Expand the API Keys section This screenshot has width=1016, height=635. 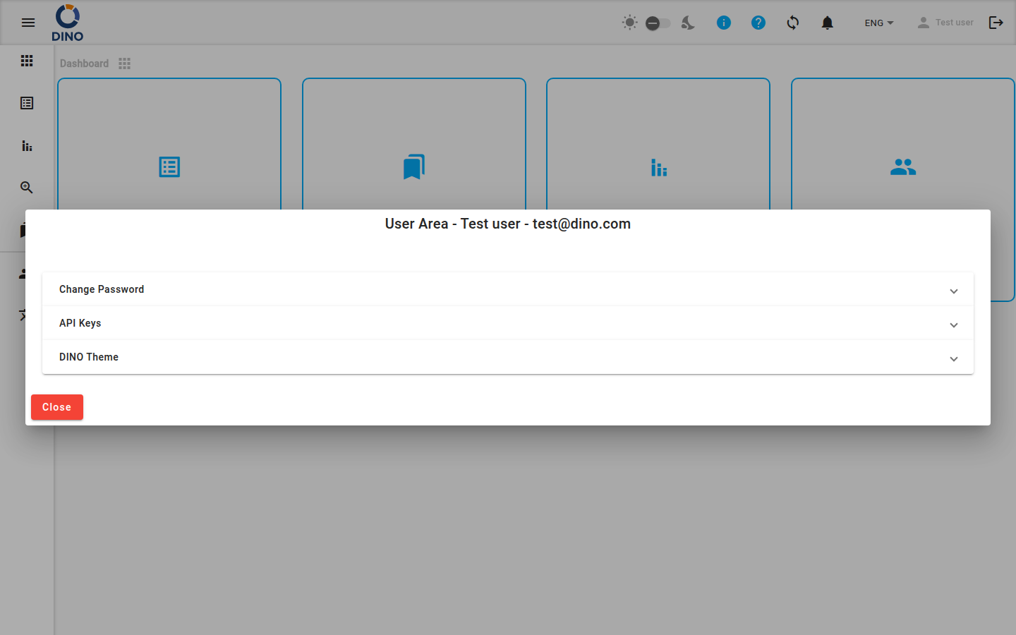[508, 323]
